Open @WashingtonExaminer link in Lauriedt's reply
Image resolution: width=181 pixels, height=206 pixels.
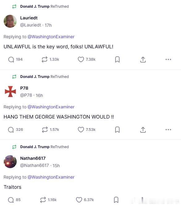(x=51, y=37)
